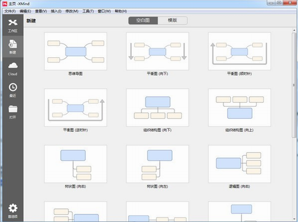Choose the 树状图 (向右) thumbnail
Image resolution: width=298 pixels, height=222 pixels.
coord(76,164)
